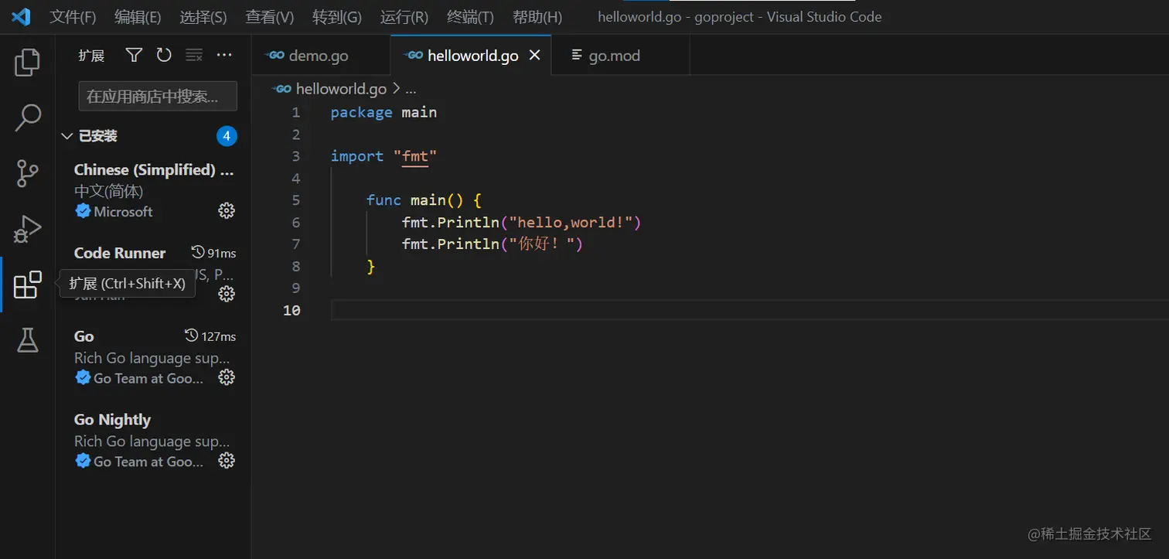The image size is (1169, 559).
Task: Open the 查看(V) menu
Action: pos(270,17)
